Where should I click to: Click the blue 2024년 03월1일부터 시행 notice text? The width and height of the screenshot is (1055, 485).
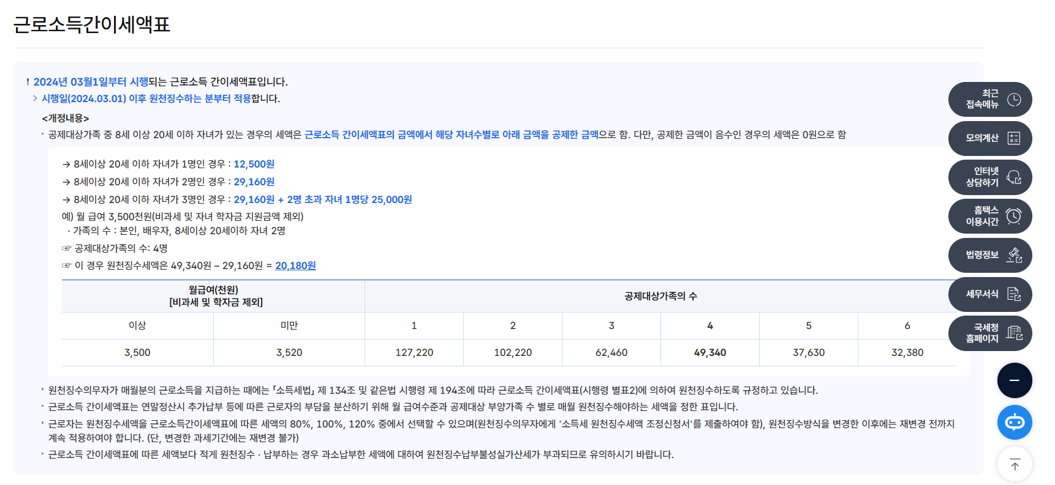coord(91,82)
